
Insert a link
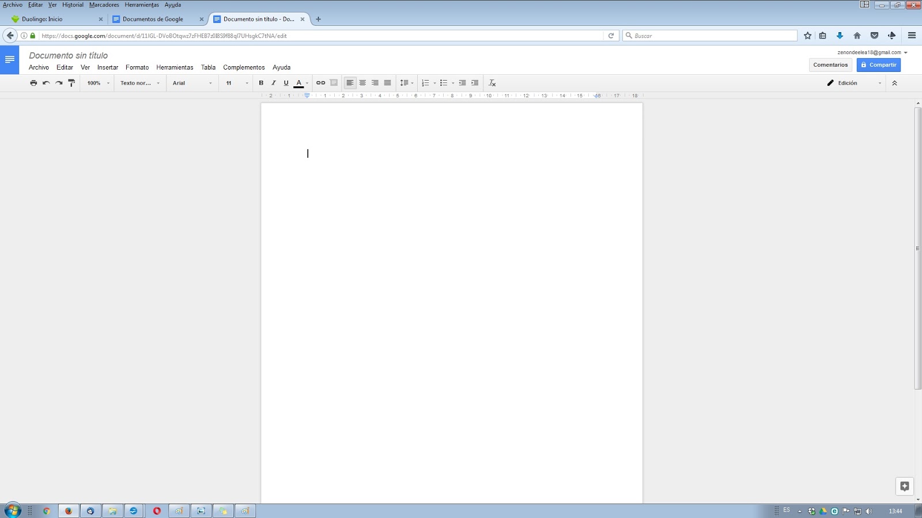click(320, 82)
